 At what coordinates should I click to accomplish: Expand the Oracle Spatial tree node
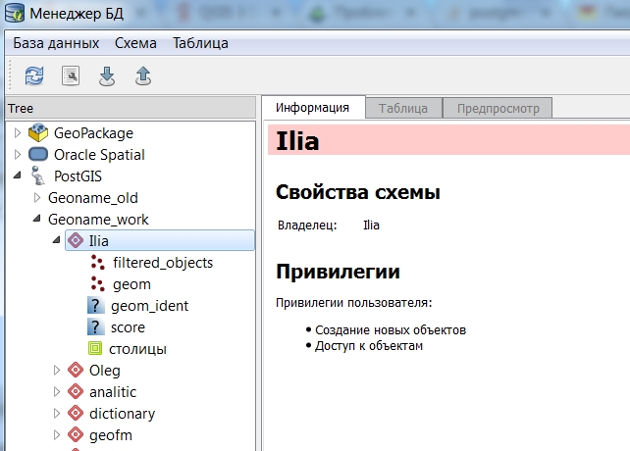[18, 154]
